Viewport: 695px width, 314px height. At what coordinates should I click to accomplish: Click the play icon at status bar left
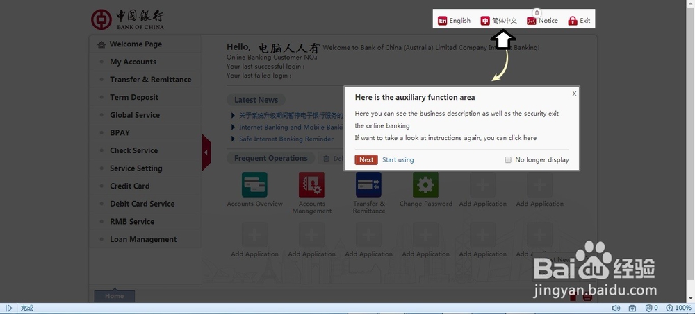coord(8,308)
